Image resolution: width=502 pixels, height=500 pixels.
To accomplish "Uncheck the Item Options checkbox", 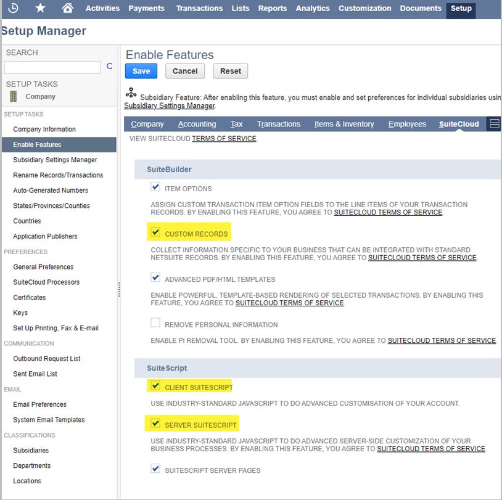I will pyautogui.click(x=155, y=186).
